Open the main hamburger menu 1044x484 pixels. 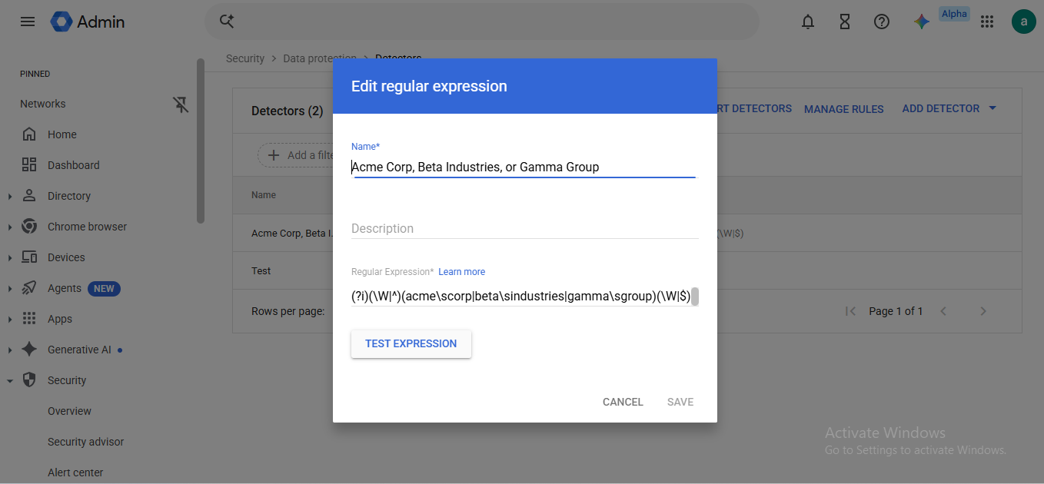tap(28, 22)
